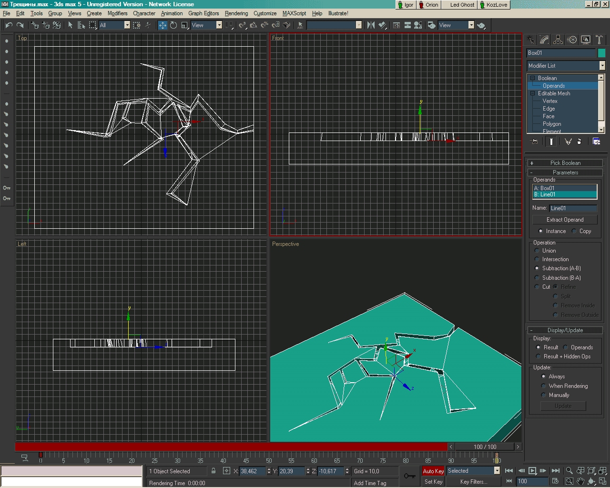Open Select by Name tool
The height and width of the screenshot is (488, 610).
(81, 25)
